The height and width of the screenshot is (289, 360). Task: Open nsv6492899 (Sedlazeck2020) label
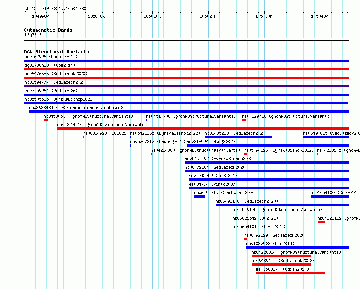coord(275,235)
